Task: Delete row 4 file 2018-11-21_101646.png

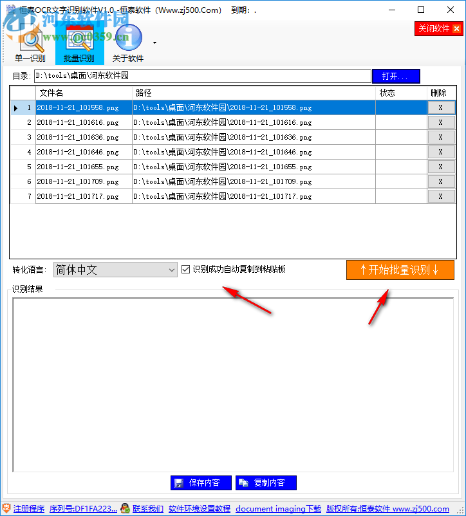Action: (441, 152)
